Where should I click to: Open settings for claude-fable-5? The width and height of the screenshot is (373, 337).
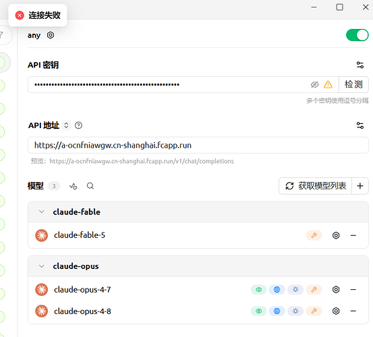[x=336, y=235]
